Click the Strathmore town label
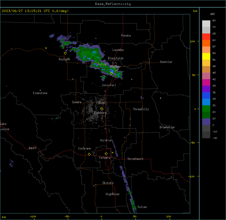 pyautogui.click(x=135, y=159)
